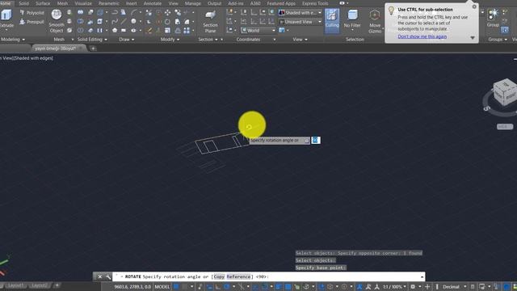Open the Layout2 tab
Screen dimensions: 517x291
coord(40,285)
